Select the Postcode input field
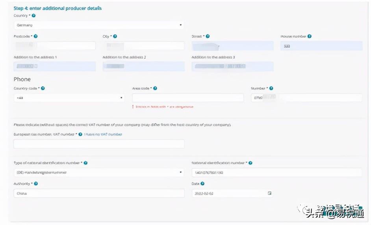 point(54,46)
